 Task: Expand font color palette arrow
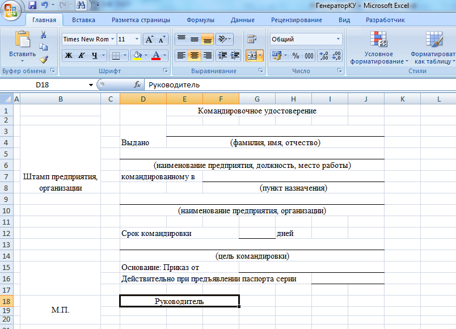point(165,56)
